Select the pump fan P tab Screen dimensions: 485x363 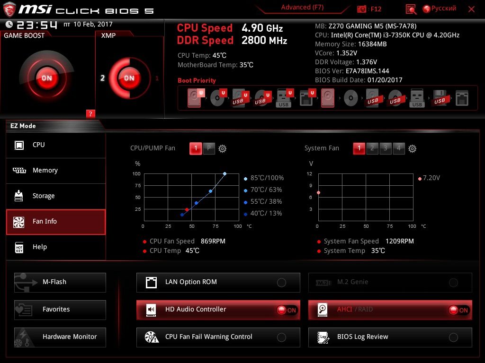pyautogui.click(x=209, y=148)
